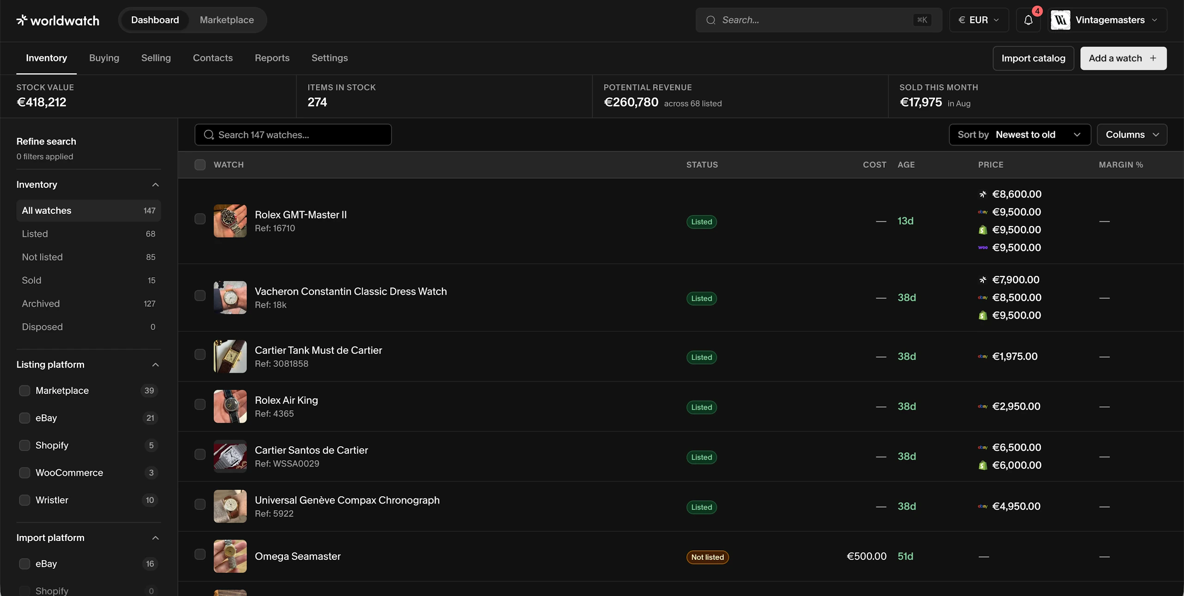
Task: Switch to the Dashboard view
Action: 155,20
